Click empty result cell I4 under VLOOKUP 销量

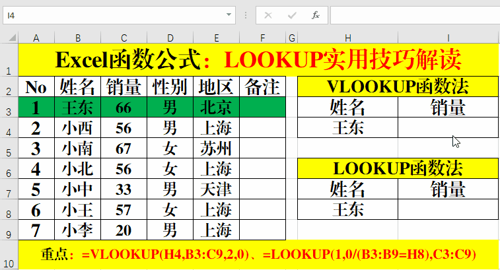click(x=448, y=127)
